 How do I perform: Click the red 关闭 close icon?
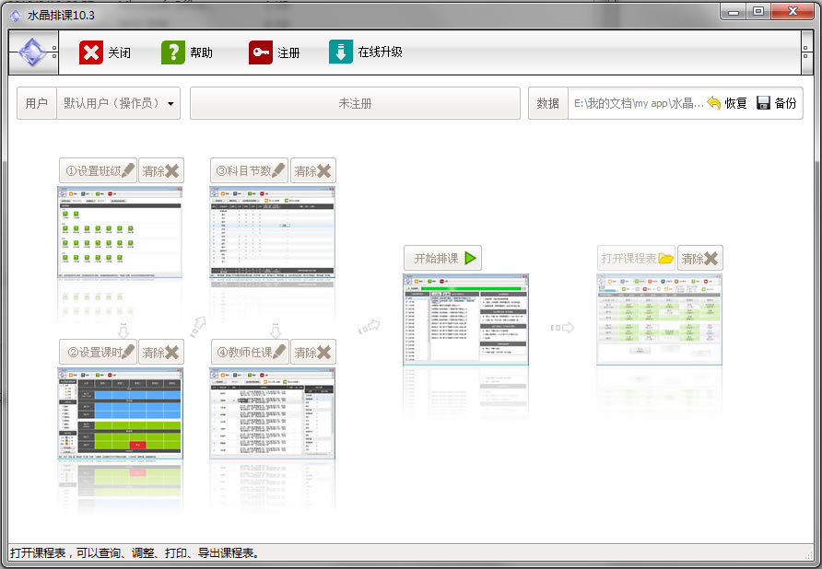tap(91, 52)
